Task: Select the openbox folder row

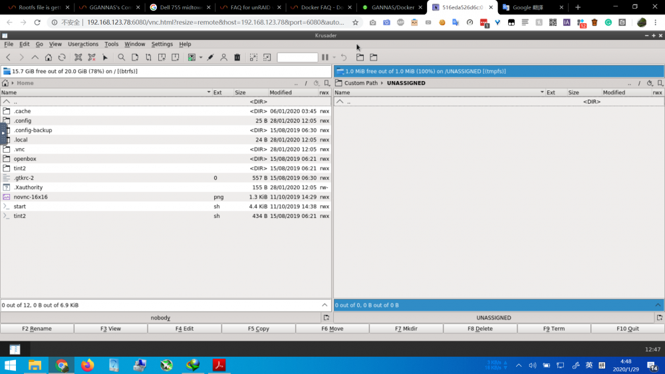Action: point(166,159)
